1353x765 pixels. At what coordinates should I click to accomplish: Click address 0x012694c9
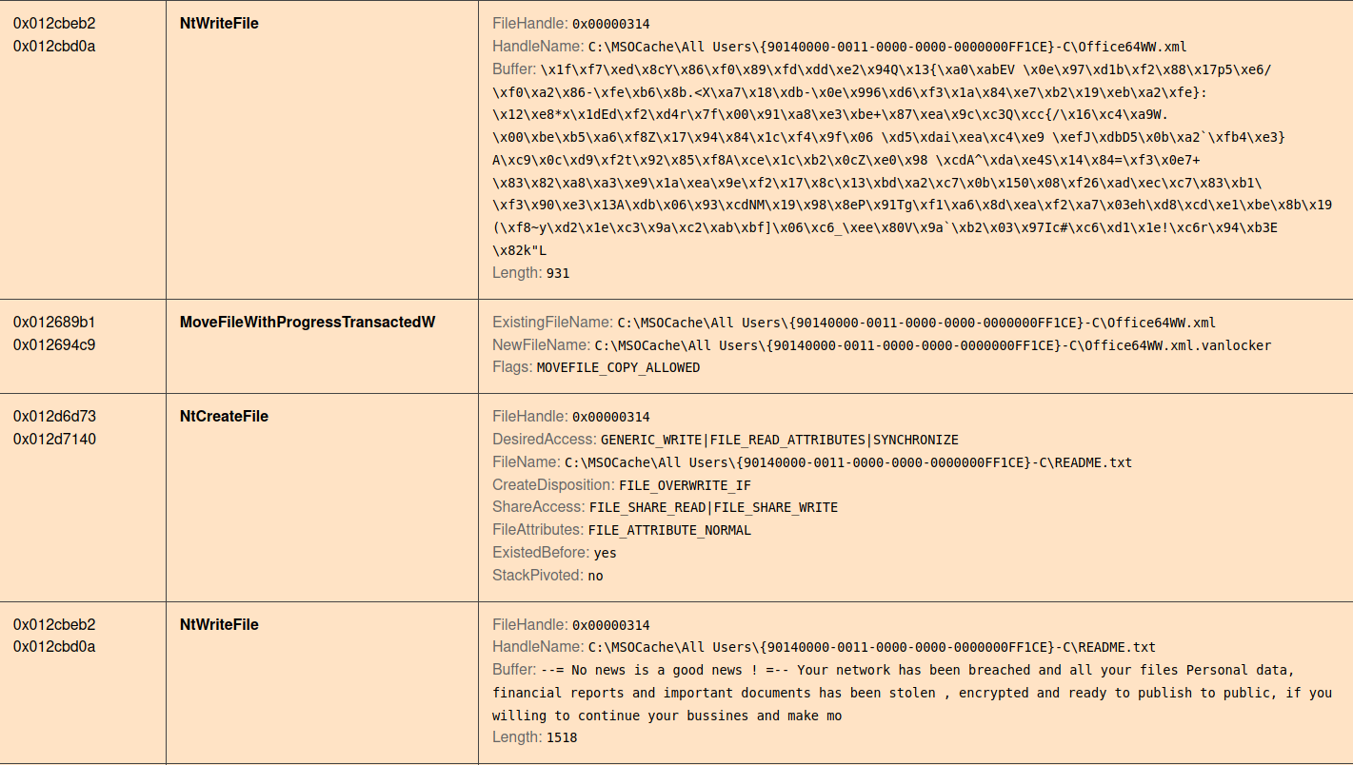[54, 345]
